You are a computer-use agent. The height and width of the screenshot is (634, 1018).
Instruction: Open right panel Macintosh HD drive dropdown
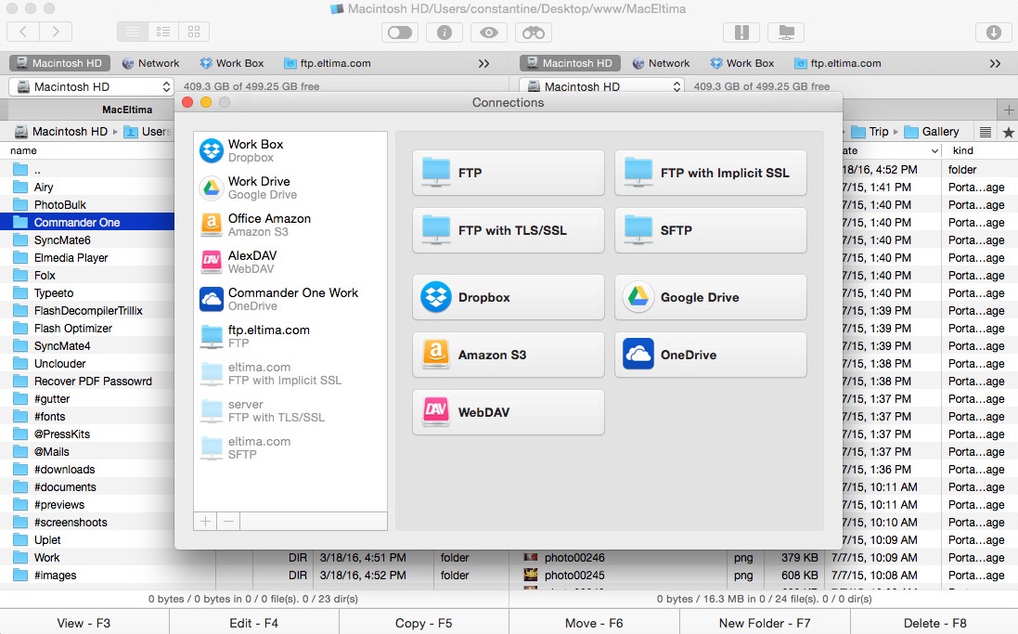tap(602, 86)
